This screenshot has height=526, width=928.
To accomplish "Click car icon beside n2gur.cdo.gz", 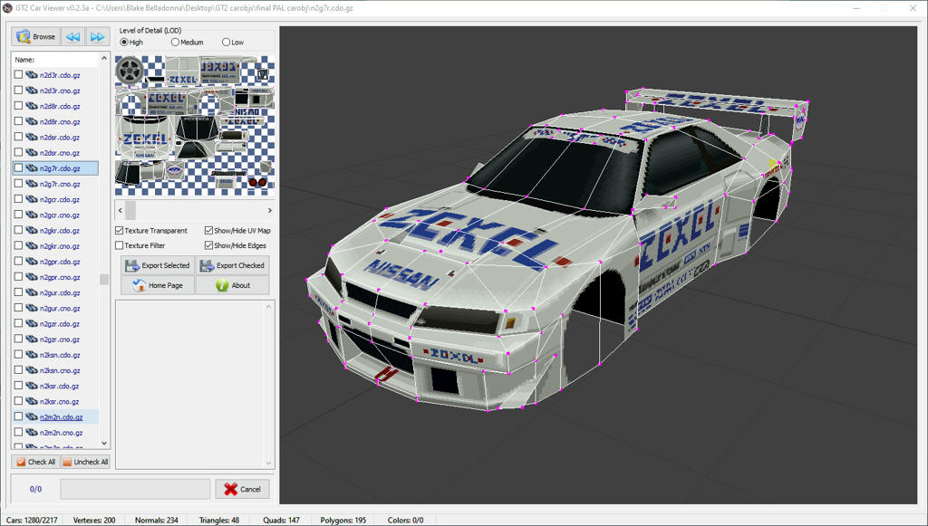I will [x=32, y=292].
